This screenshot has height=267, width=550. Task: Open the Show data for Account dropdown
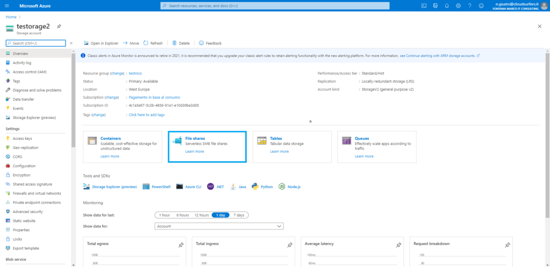[x=219, y=226]
